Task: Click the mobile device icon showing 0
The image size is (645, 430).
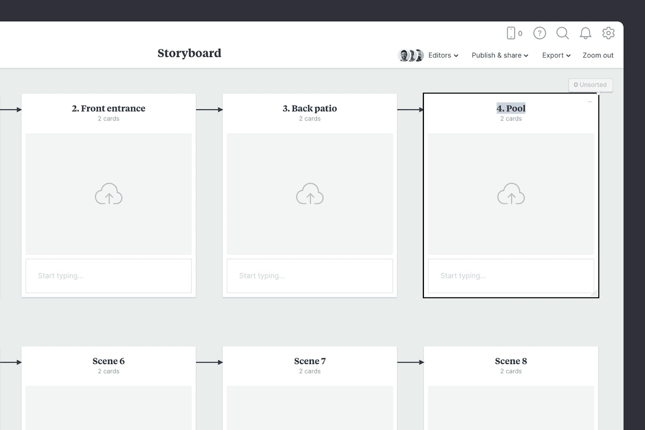Action: coord(512,33)
